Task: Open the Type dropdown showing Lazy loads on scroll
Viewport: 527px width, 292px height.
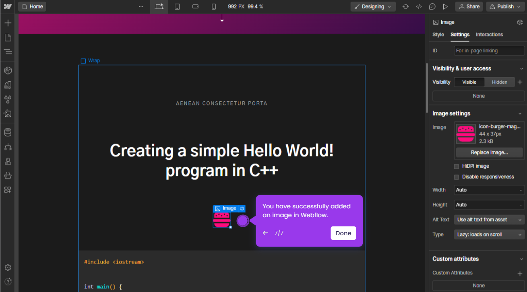Action: coord(489,234)
